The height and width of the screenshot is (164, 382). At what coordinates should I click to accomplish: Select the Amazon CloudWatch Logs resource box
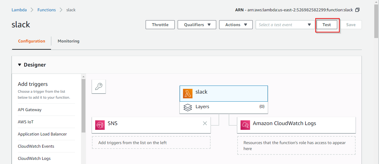(296, 125)
